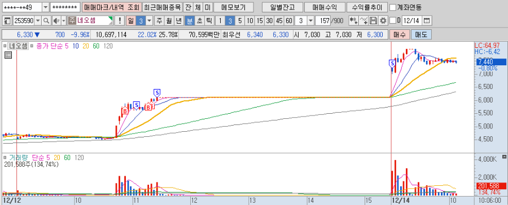Switch to 1-minute interval
The height and width of the screenshot is (205, 508).
220,21
